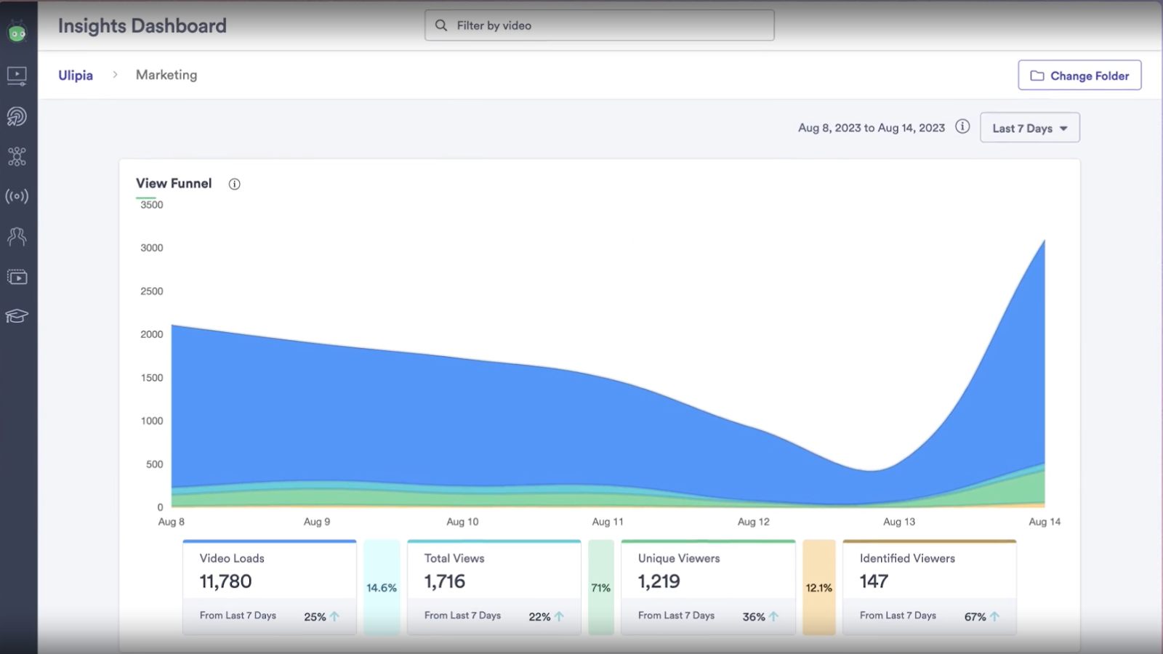
Task: Click the 12.1% conversion bar
Action: pos(819,587)
